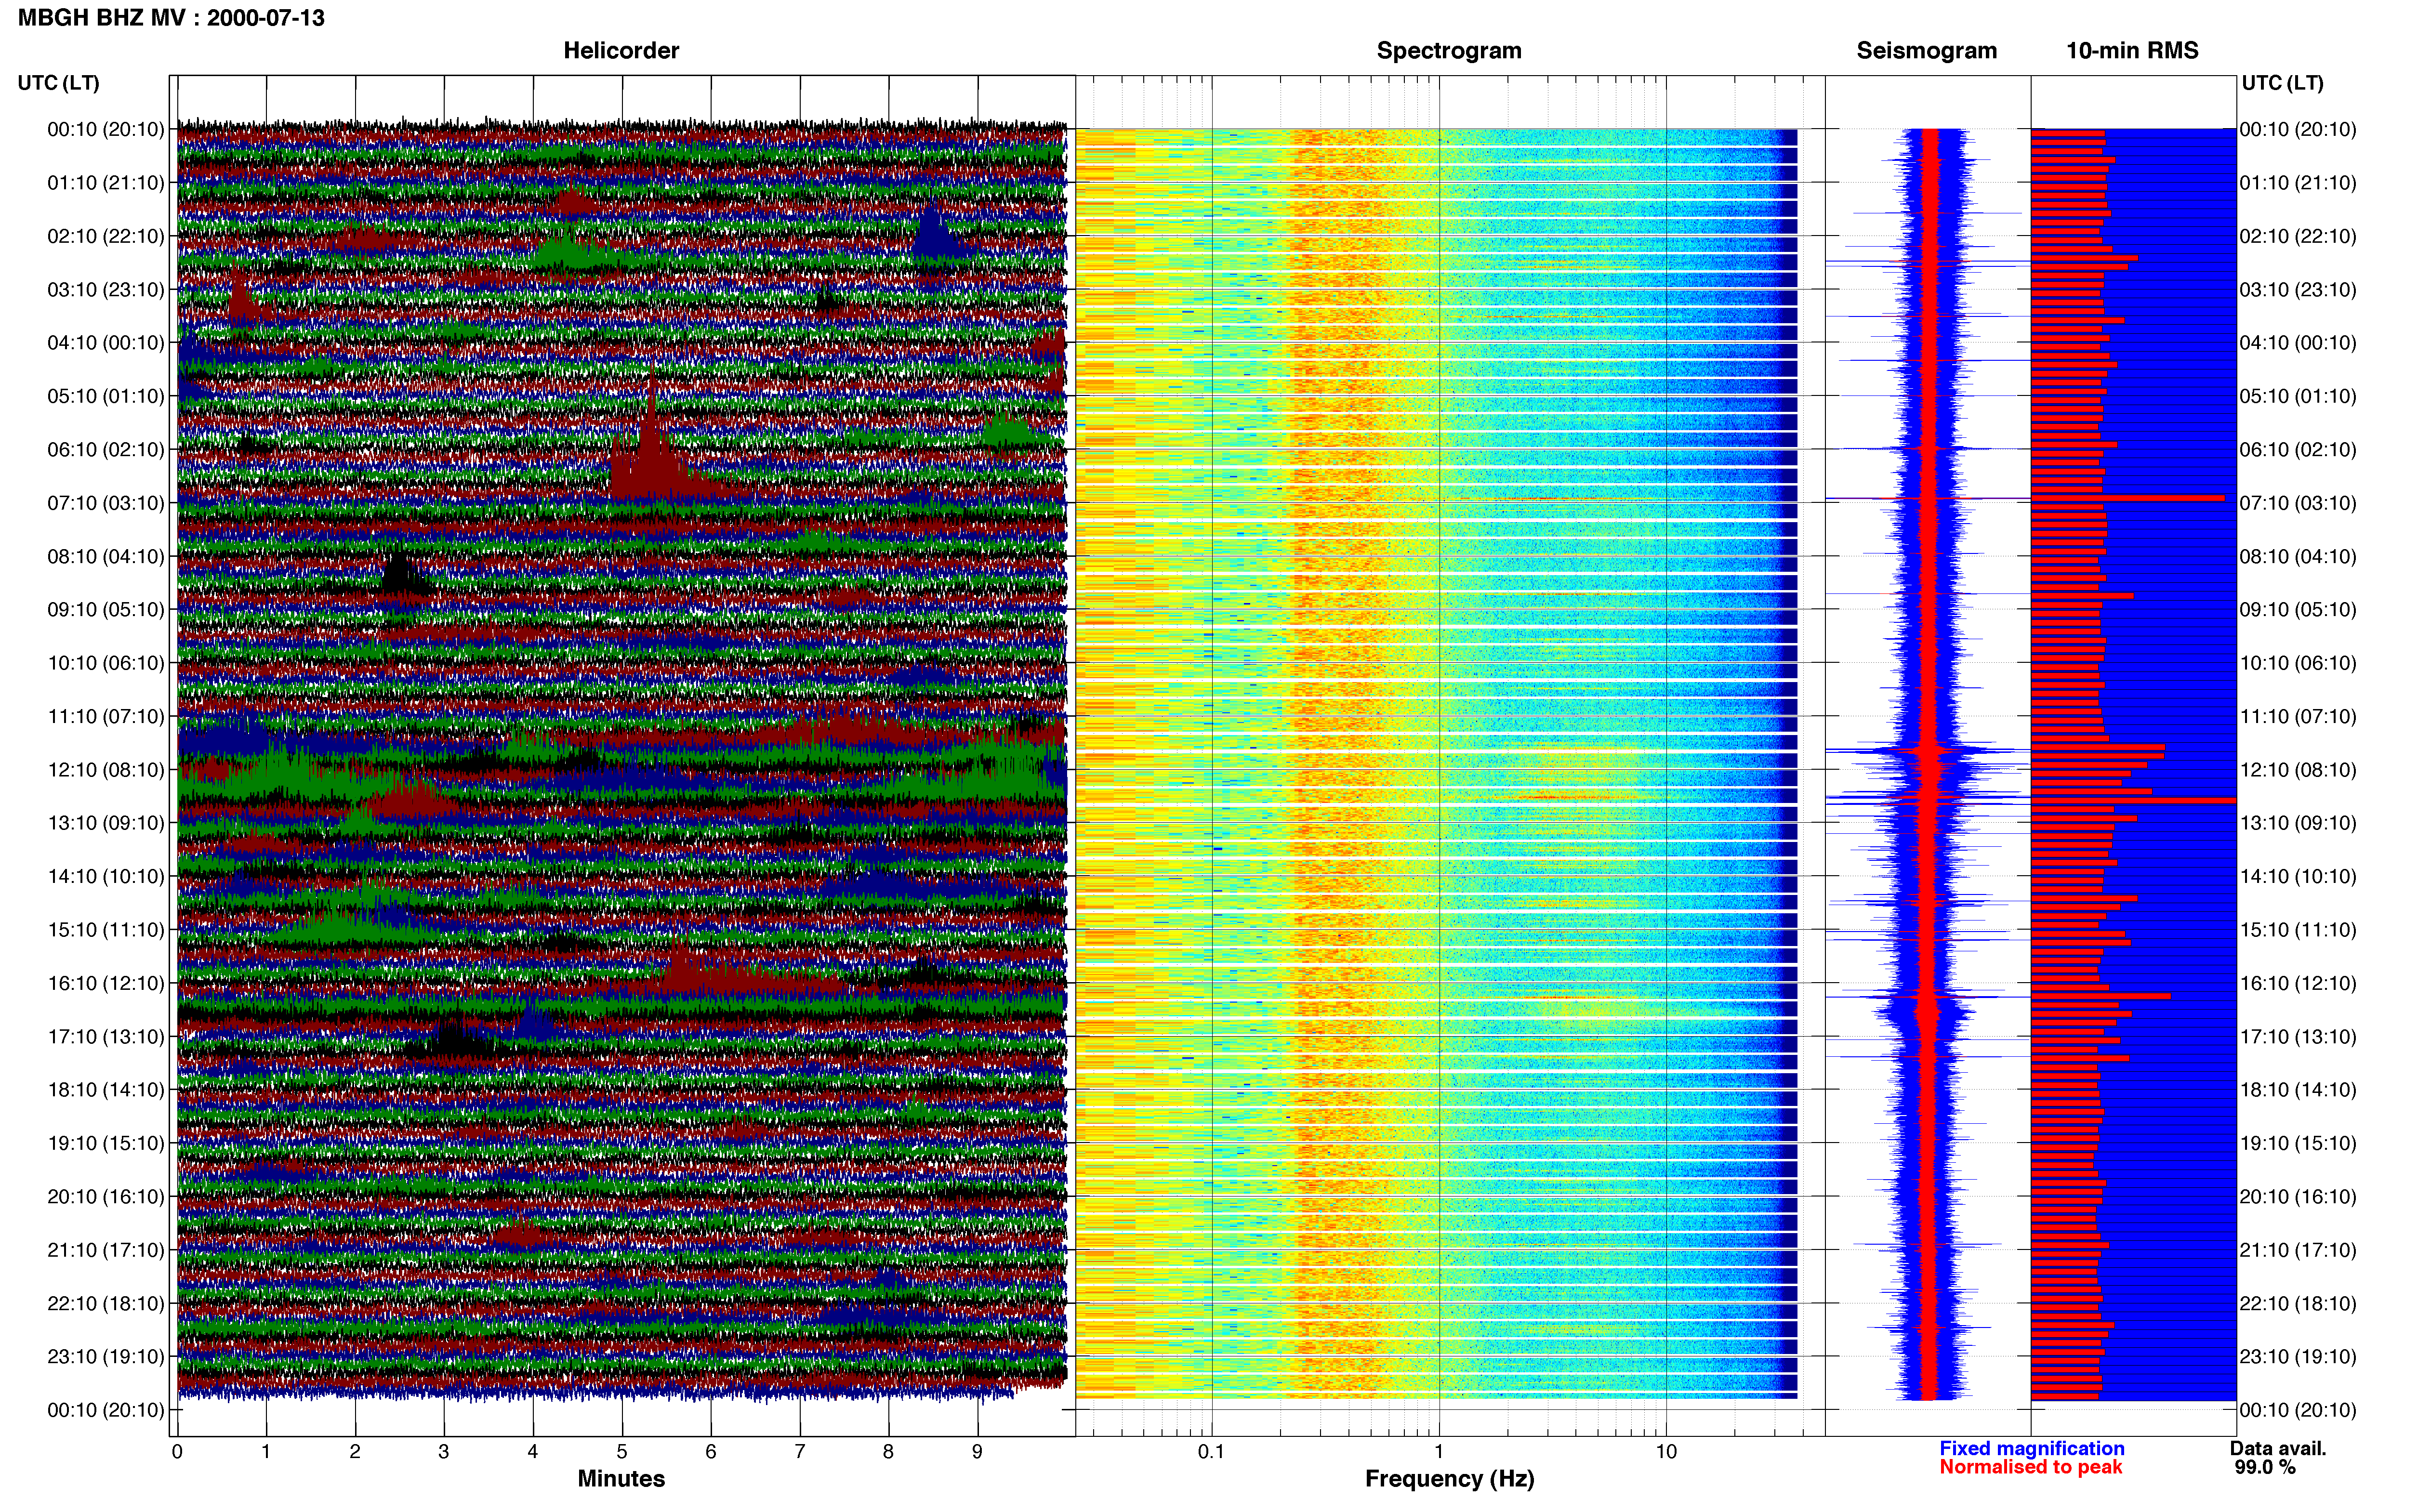The image size is (2418, 1512).
Task: Click the '10' frequency tick label
Action: 1666,1452
